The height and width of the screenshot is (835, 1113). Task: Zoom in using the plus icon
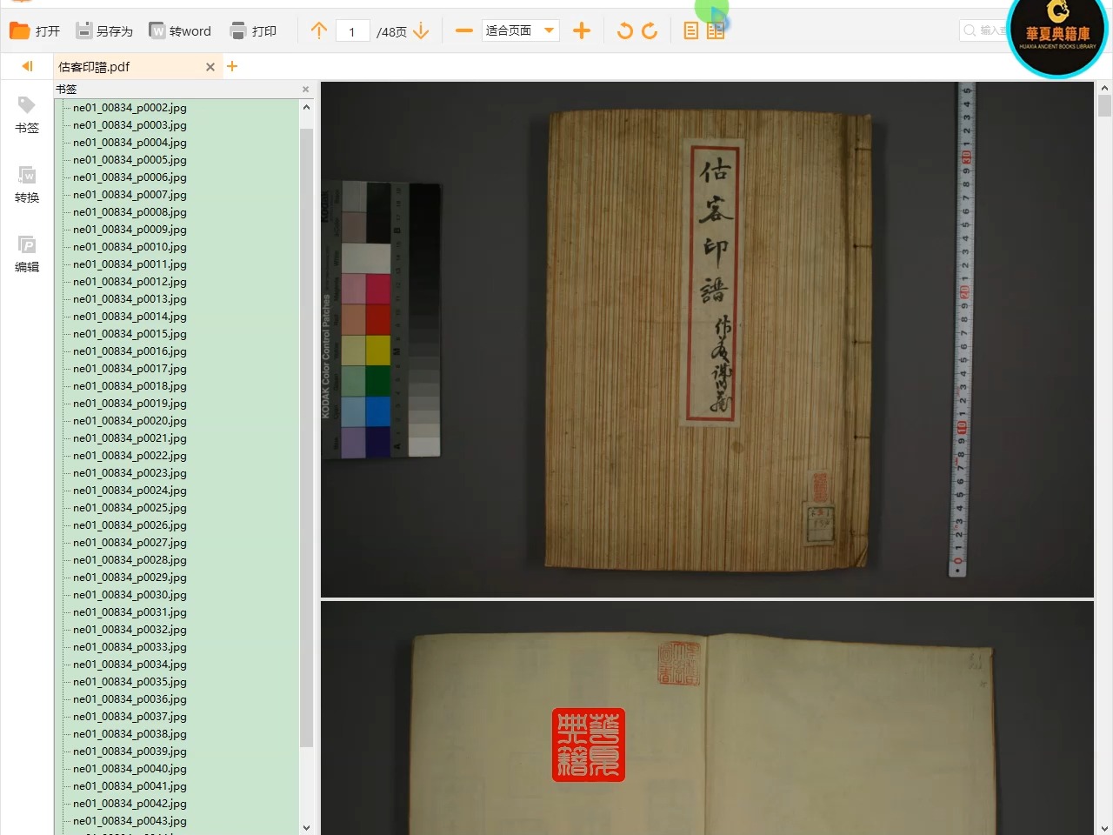coord(582,31)
